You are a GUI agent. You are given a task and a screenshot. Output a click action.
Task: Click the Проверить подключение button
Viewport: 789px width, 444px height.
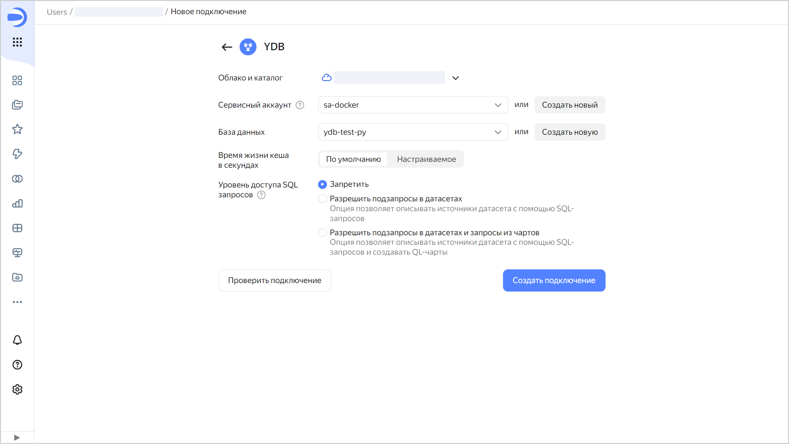pos(275,281)
